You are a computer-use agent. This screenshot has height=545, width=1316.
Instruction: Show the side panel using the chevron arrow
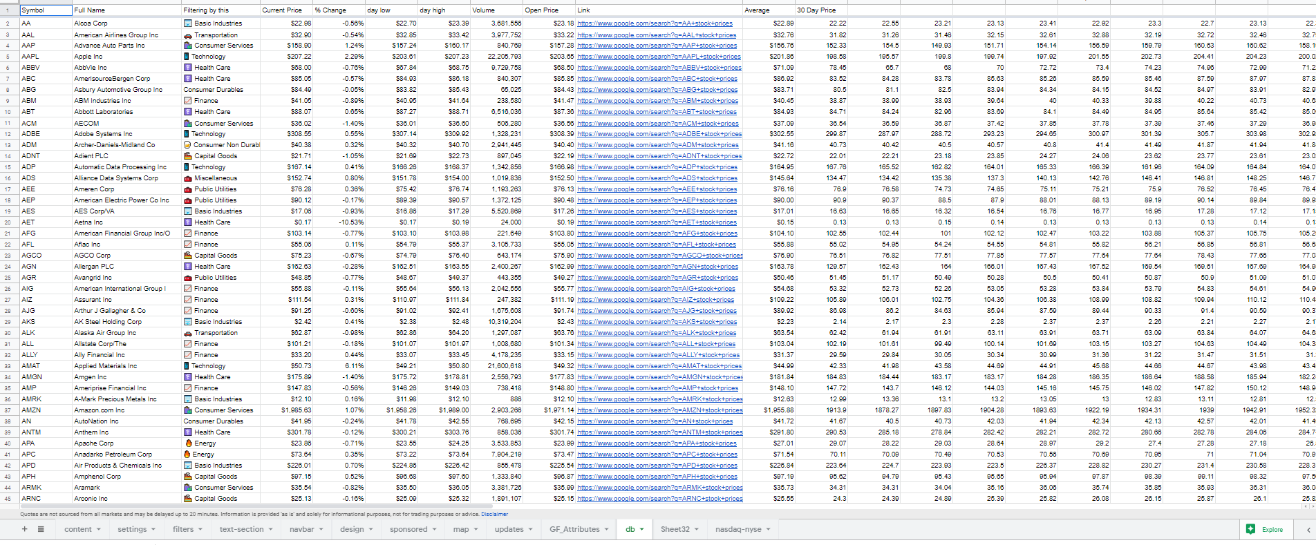click(x=1308, y=529)
